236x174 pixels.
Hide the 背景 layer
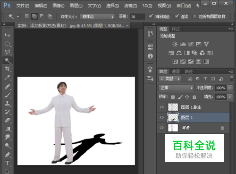point(161,128)
